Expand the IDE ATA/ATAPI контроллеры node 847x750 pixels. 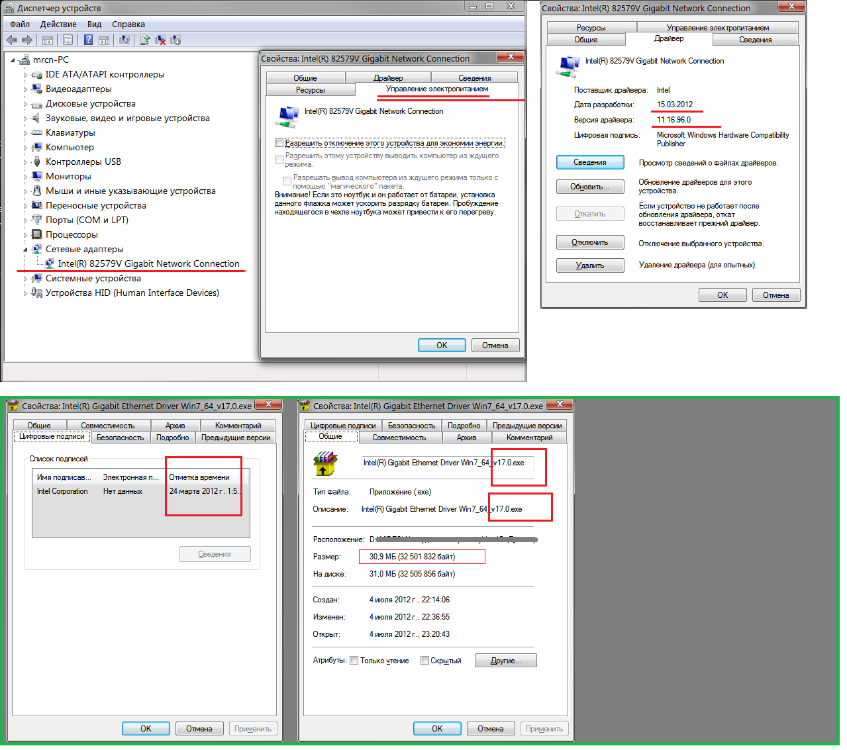[26, 75]
